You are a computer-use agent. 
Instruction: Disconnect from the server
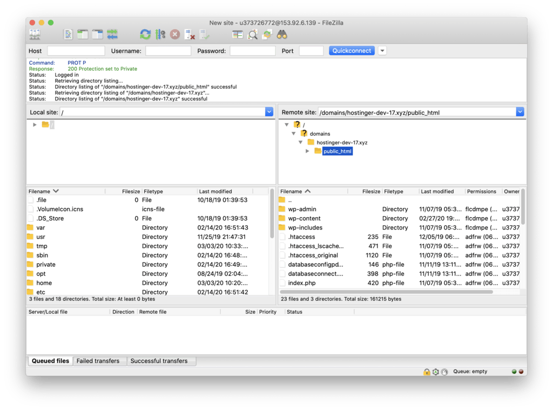190,34
